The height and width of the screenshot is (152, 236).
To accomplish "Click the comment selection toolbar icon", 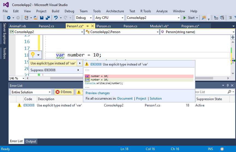I will tap(222, 18).
